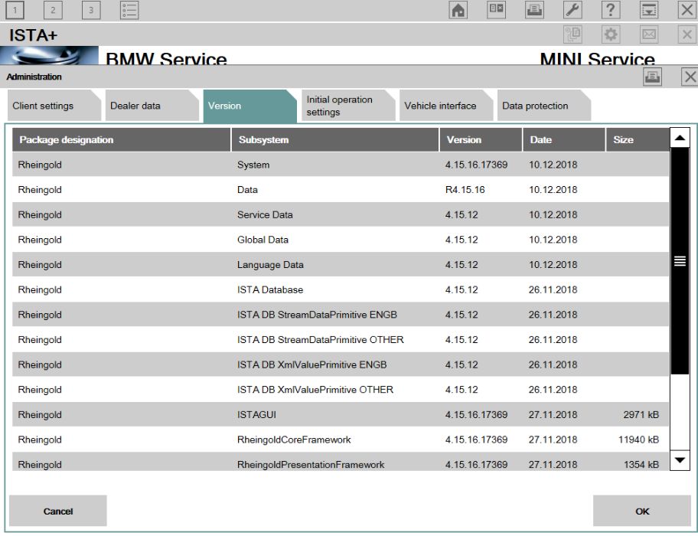698x536 pixels.
Task: Switch to the Vehicle interface tab
Action: pos(440,106)
